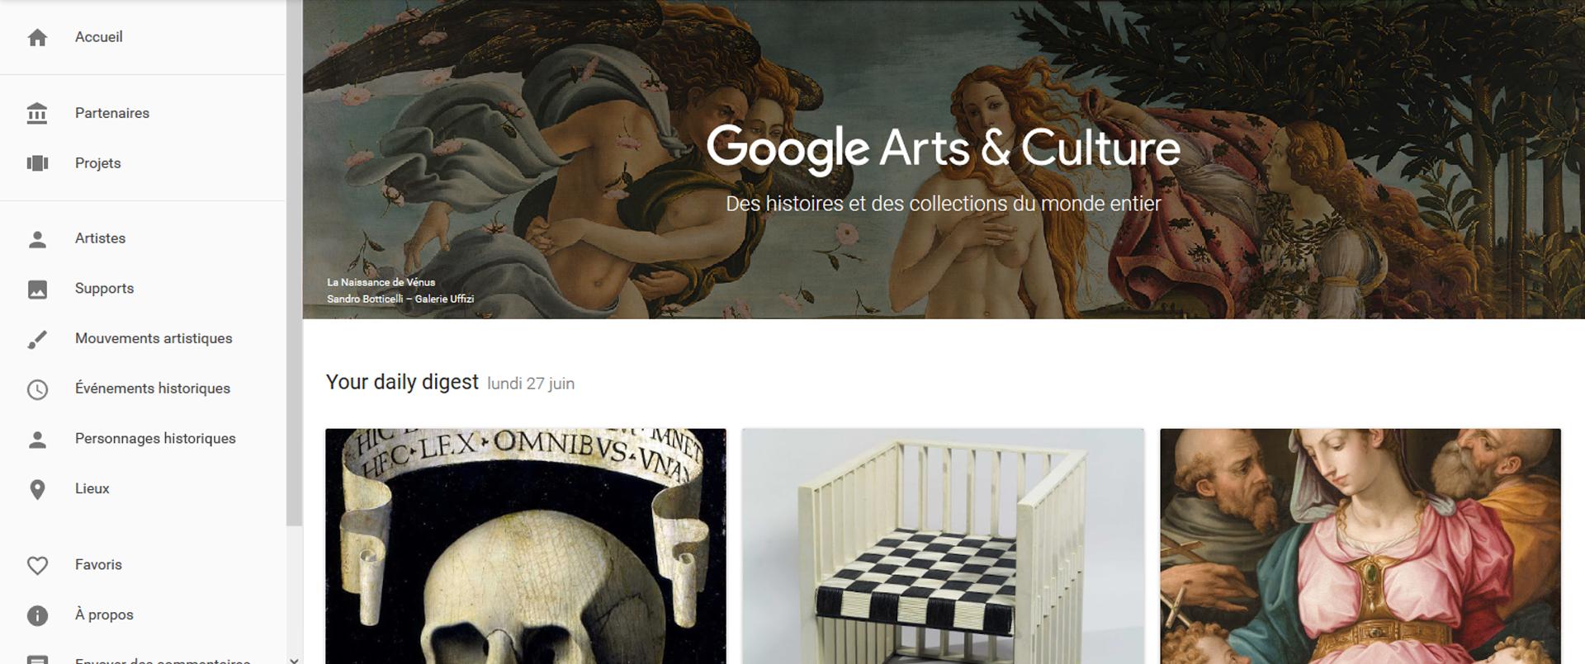Click the sidebar scroll down arrow
This screenshot has height=664, width=1585.
tap(295, 659)
